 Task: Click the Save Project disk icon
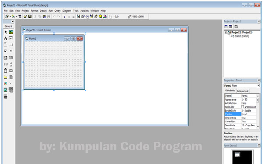[30, 17]
